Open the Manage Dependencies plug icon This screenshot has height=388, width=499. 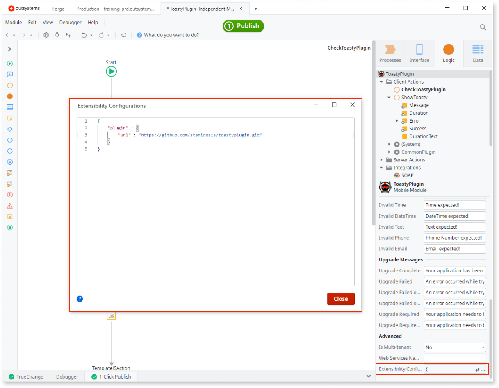57,35
